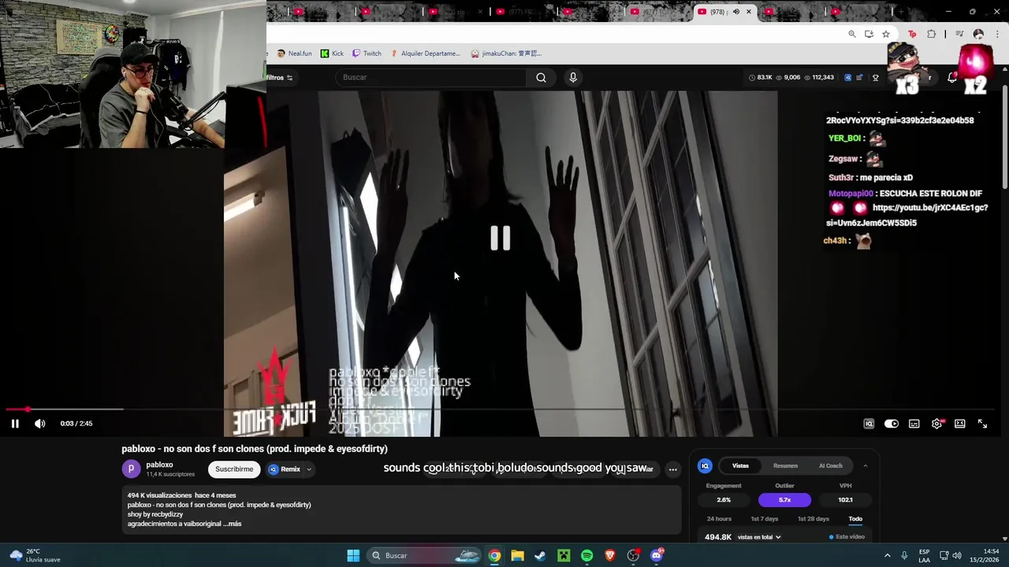Open the Chrome three-dot menu
This screenshot has height=567, width=1009.
996,34
